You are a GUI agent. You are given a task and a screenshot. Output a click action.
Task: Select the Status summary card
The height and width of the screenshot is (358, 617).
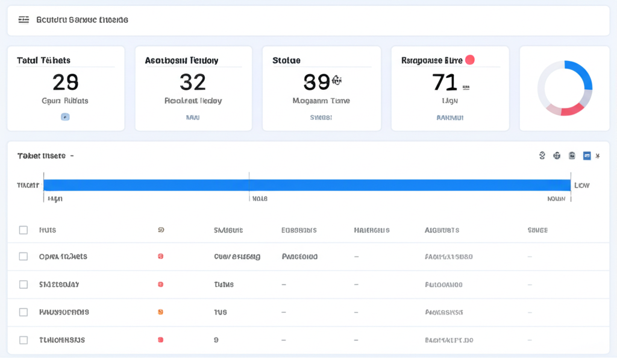[x=321, y=87]
